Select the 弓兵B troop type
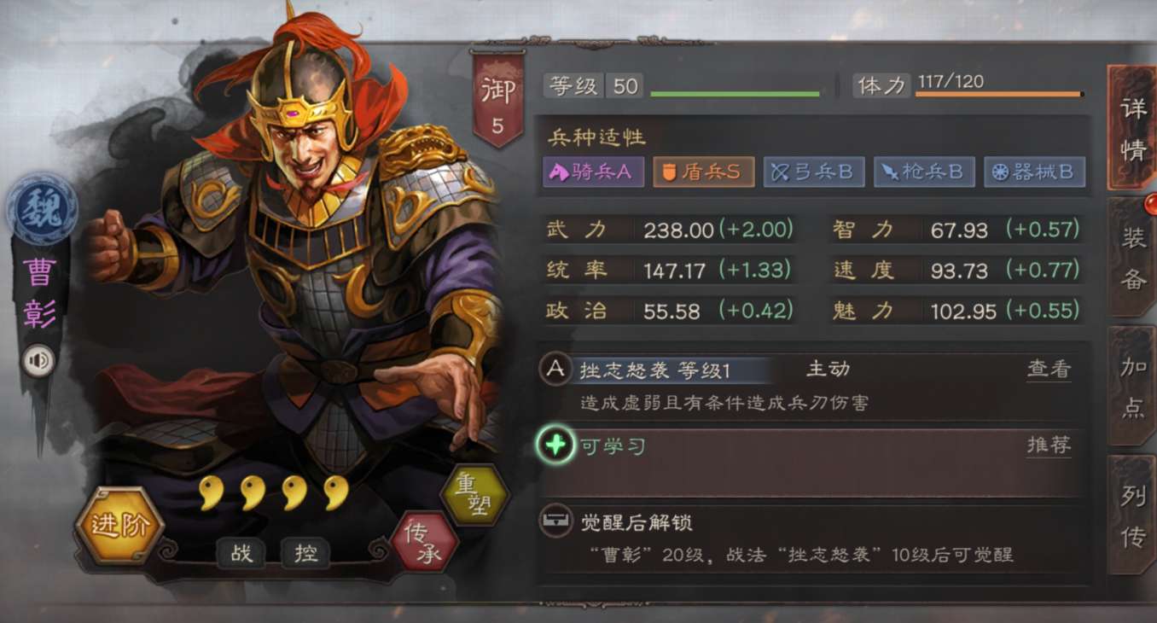This screenshot has height=623, width=1157. [813, 172]
